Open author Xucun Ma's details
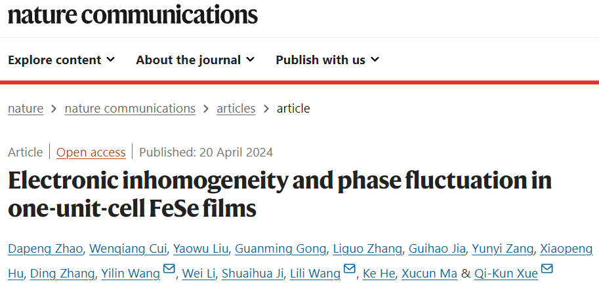Screen dimensions: 599x290 pyautogui.click(x=429, y=274)
